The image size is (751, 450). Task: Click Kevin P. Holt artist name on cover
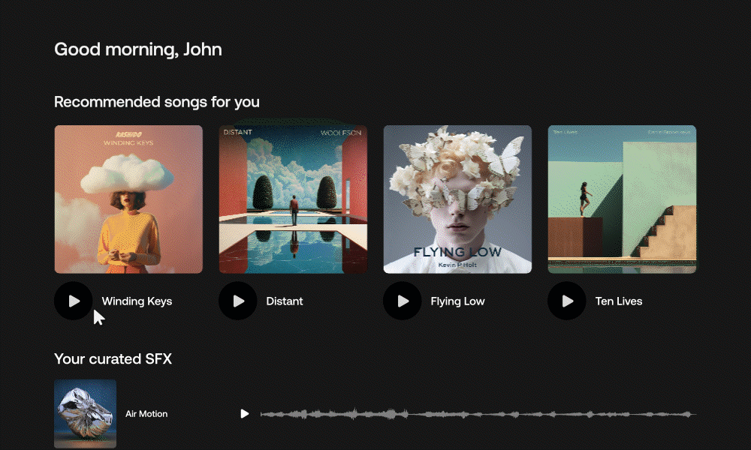point(457,265)
